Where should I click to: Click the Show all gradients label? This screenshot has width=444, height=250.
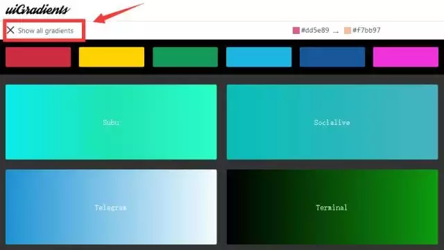tap(46, 31)
